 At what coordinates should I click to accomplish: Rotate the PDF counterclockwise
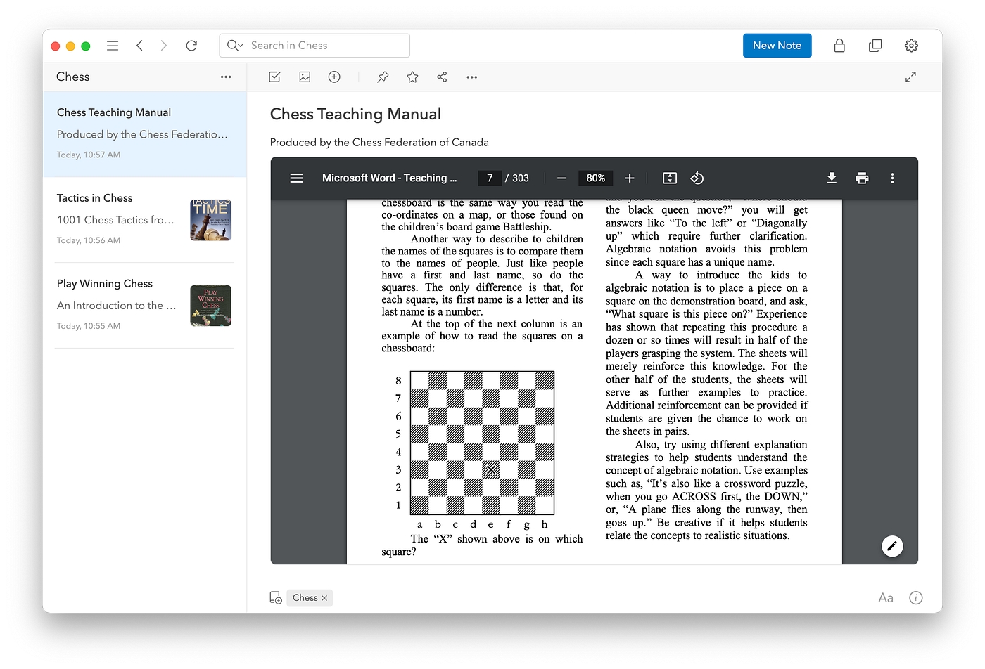(697, 178)
